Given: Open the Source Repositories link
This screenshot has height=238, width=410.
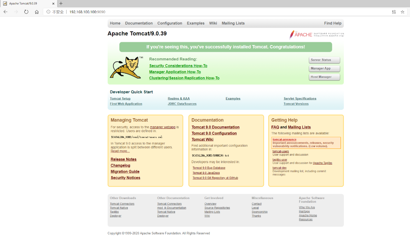Looking at the screenshot, I should 217,208.
